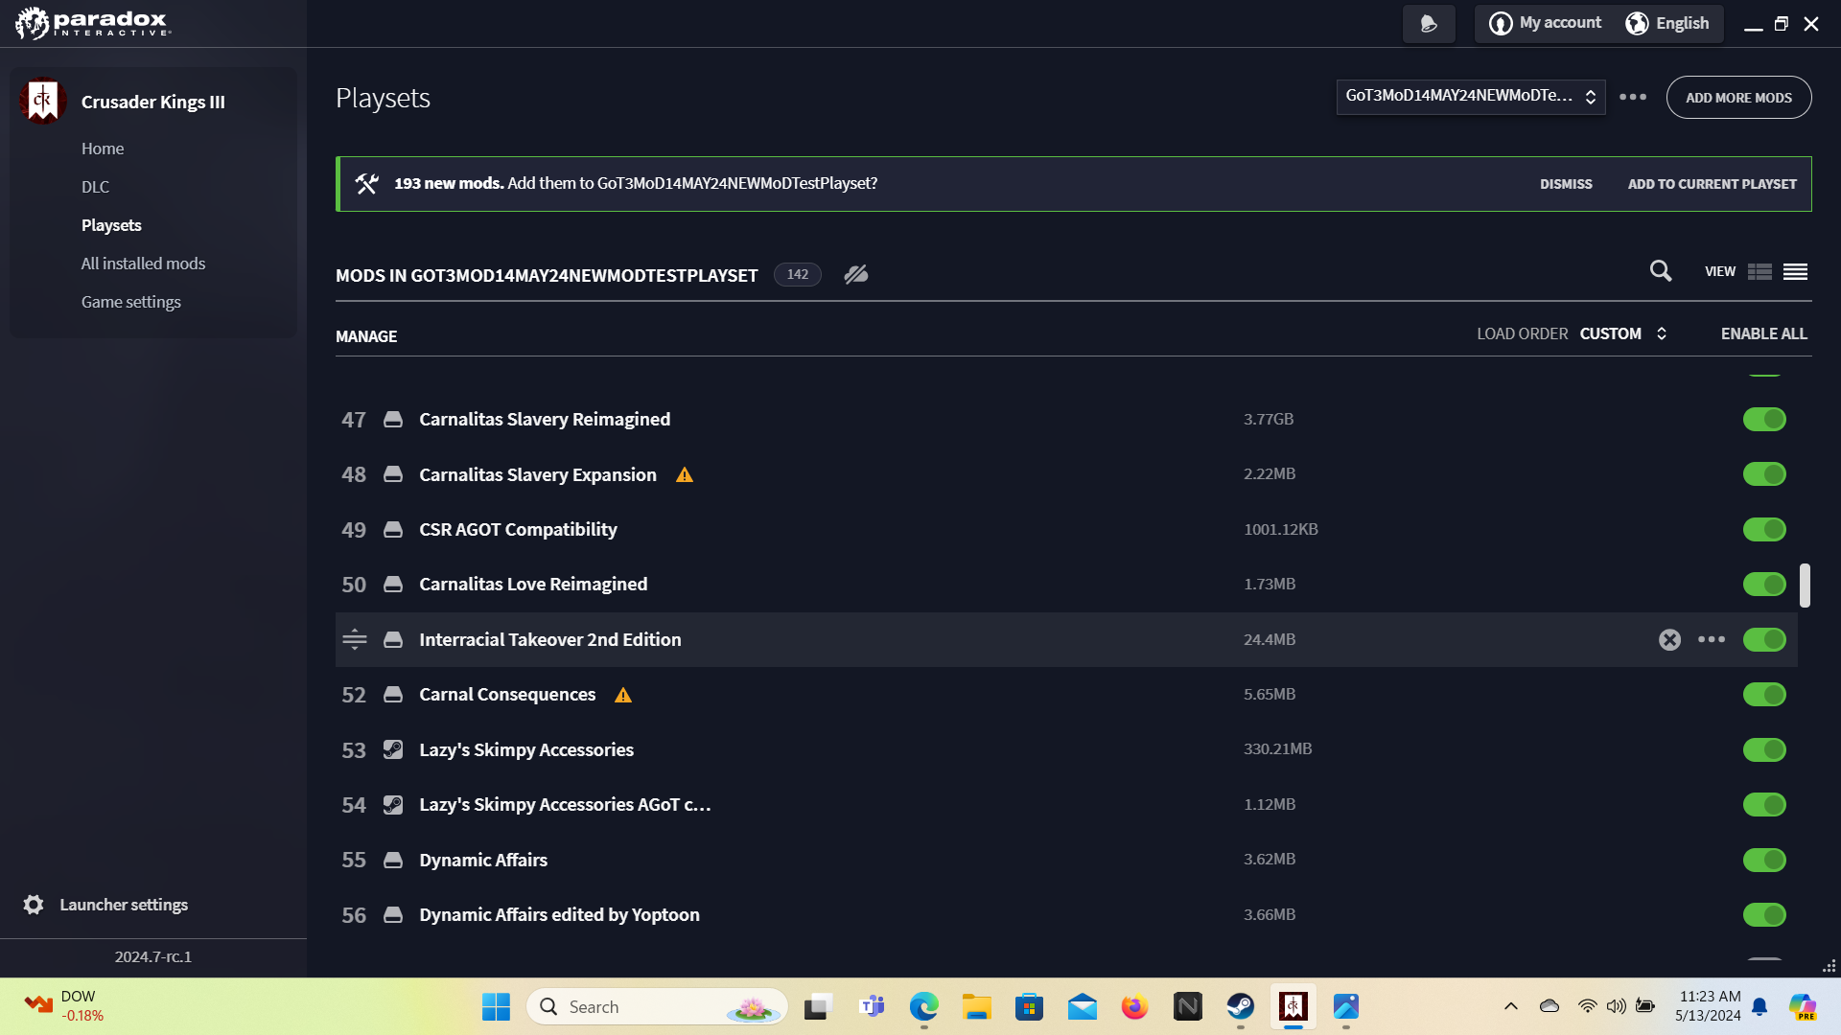Click Lazy's Skimpy Accessories AGoT c... name
Viewport: 1841px width, 1035px height.
pos(565,805)
